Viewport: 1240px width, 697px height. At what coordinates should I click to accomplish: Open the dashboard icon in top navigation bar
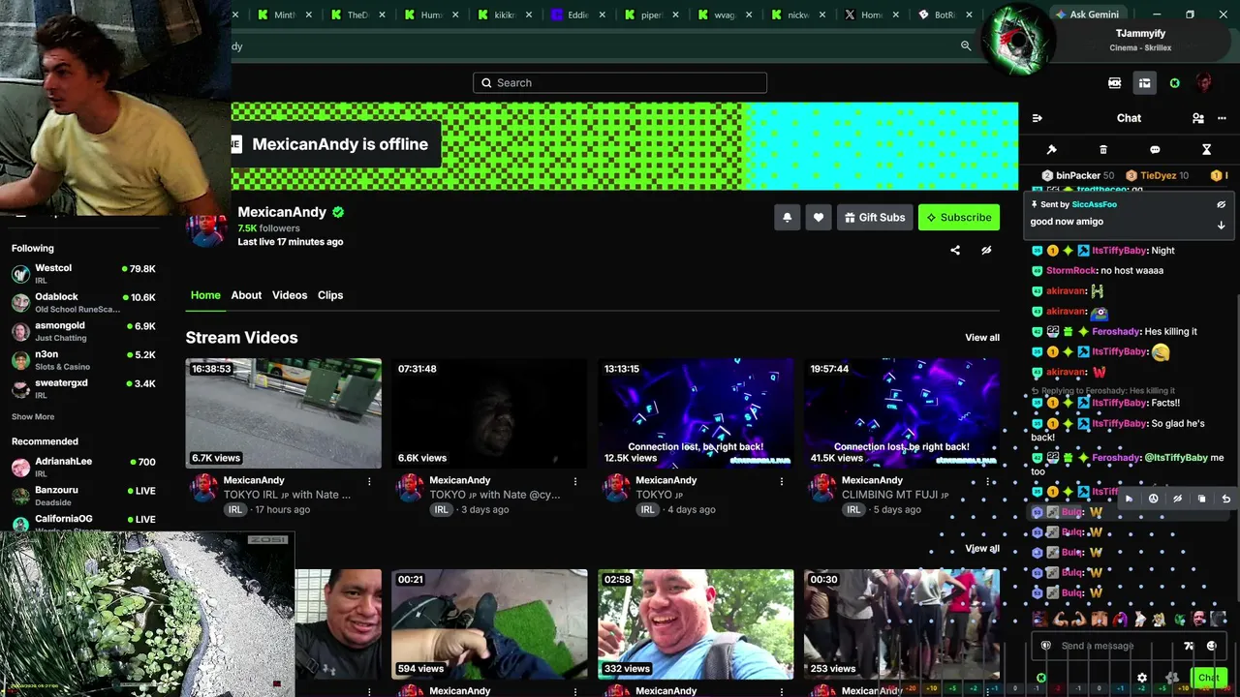(1144, 83)
